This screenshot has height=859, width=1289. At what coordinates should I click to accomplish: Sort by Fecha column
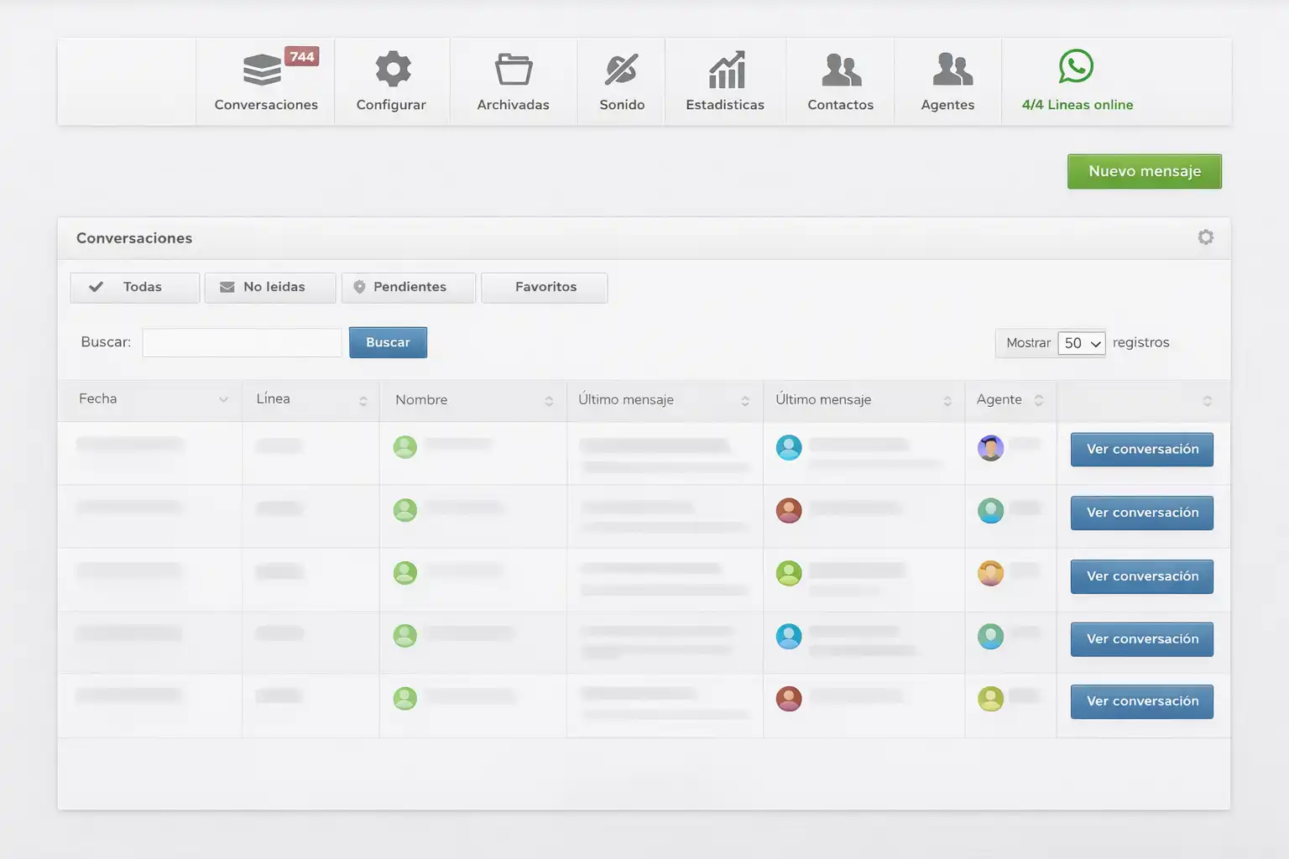pyautogui.click(x=150, y=400)
